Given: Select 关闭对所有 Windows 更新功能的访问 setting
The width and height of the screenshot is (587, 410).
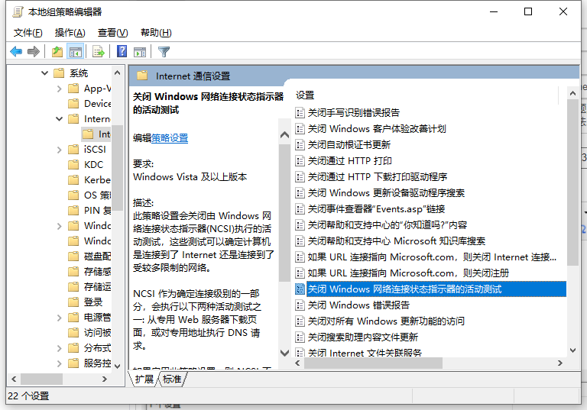Looking at the screenshot, I should [386, 321].
